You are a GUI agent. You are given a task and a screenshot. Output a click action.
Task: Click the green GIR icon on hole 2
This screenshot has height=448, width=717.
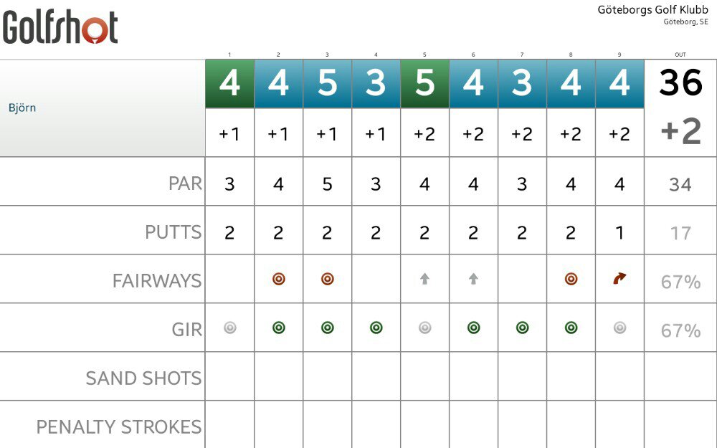[x=278, y=328]
